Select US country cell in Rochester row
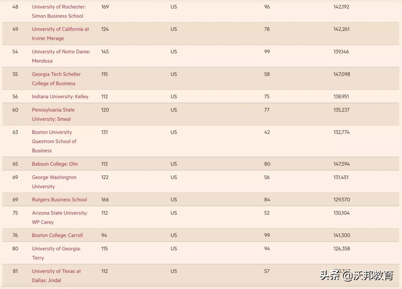The width and height of the screenshot is (402, 289). click(x=174, y=7)
